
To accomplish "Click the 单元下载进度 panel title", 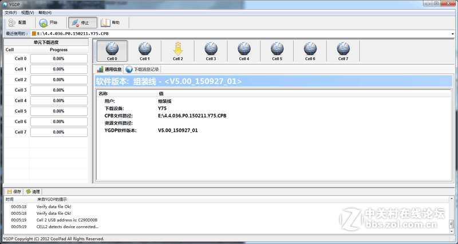I will coord(46,42).
